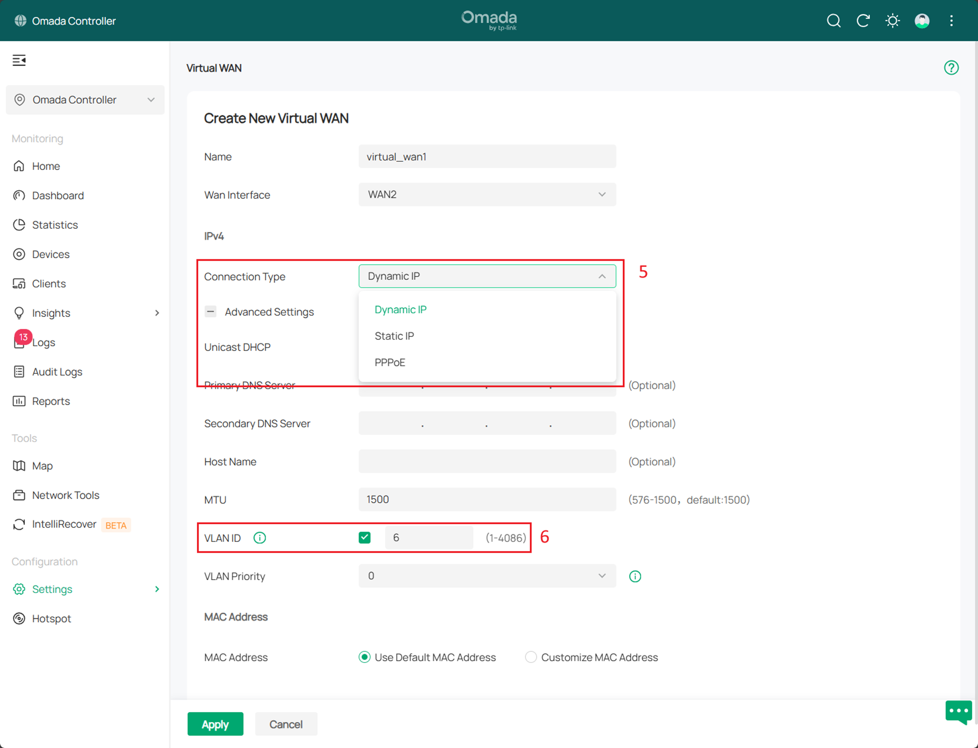The width and height of the screenshot is (978, 748).
Task: Click the Cancel button
Action: pyautogui.click(x=286, y=724)
